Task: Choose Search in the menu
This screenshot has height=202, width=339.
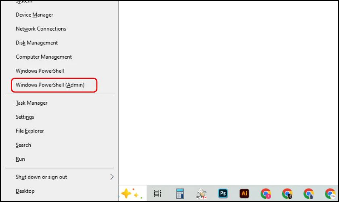Action: pos(23,145)
